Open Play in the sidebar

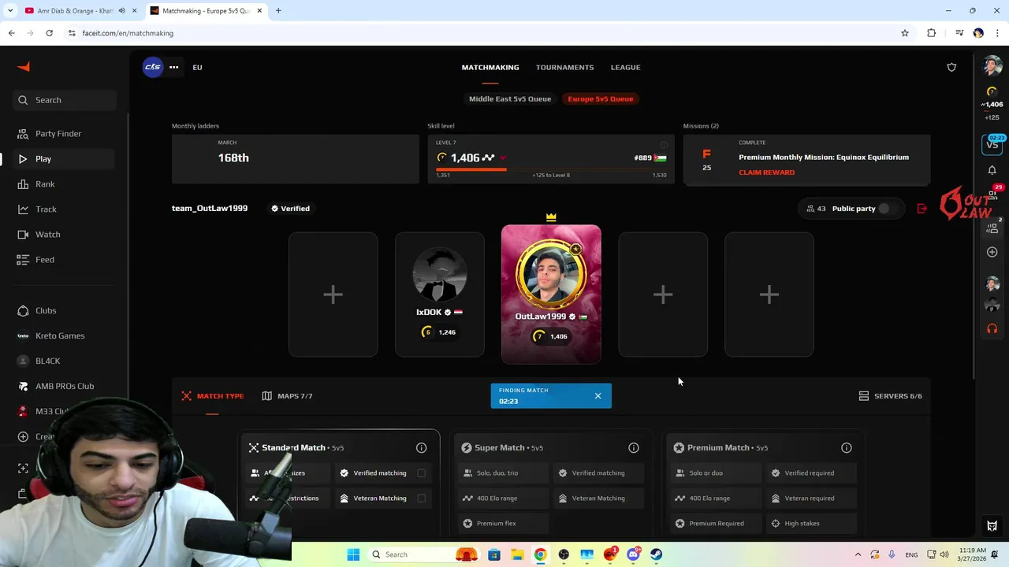pyautogui.click(x=65, y=159)
